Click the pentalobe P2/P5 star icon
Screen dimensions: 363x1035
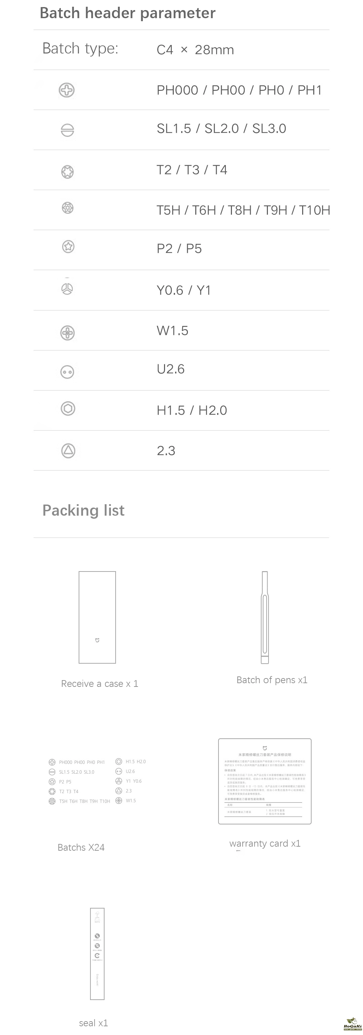click(x=68, y=247)
